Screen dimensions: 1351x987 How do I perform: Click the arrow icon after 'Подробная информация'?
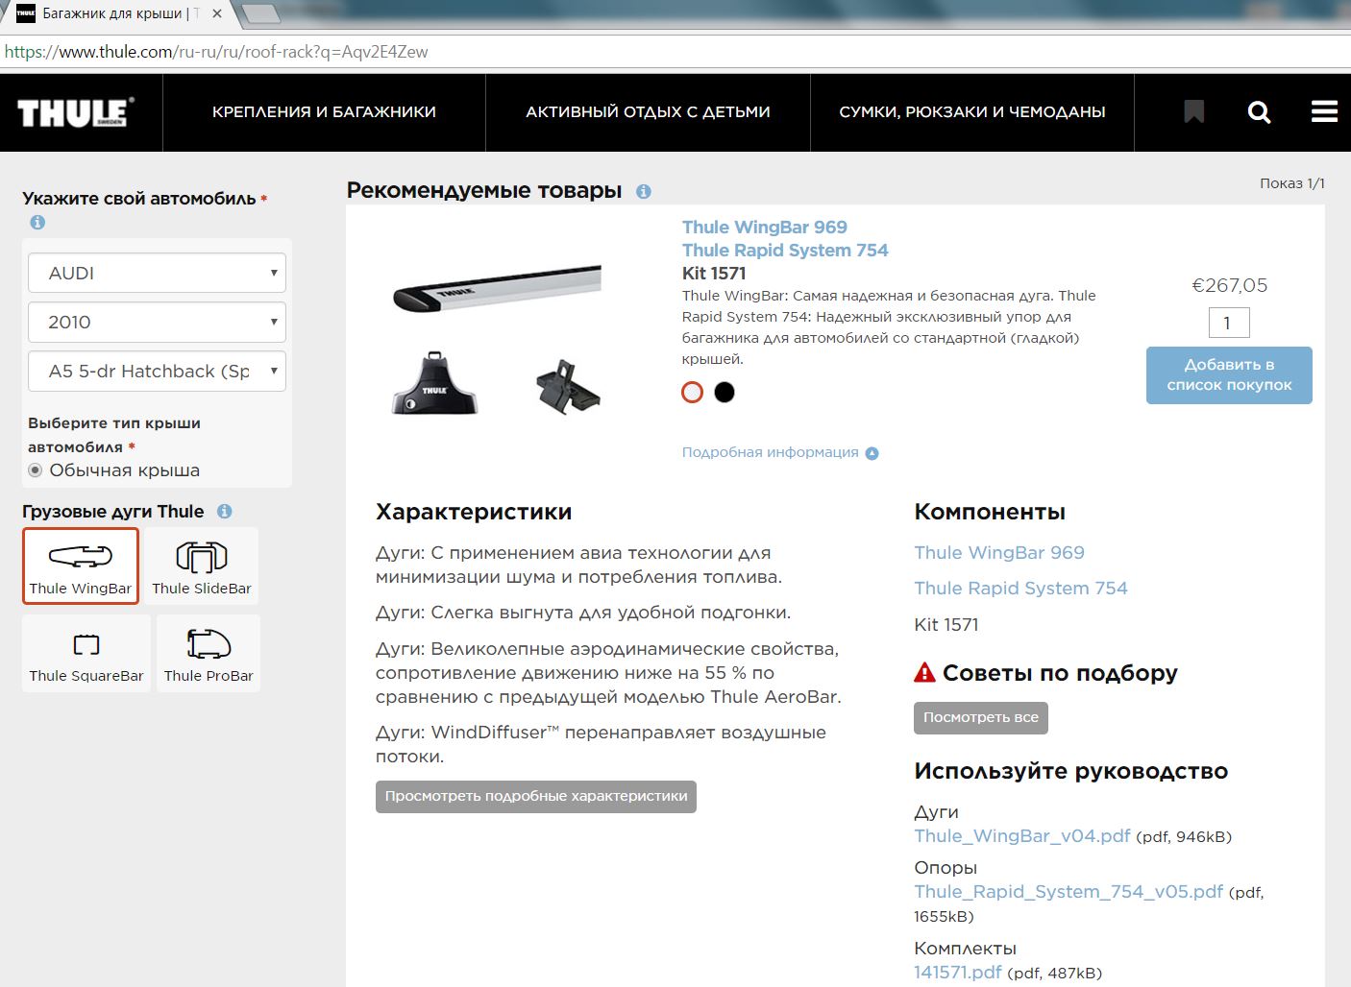click(x=872, y=453)
